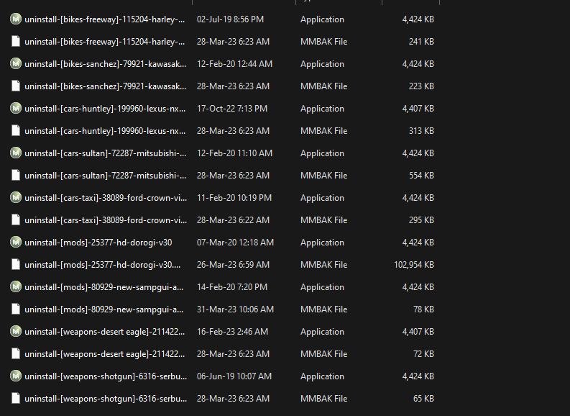The width and height of the screenshot is (570, 416).
Task: Select the uninstall-[cars-sultan] file name sized 554 KB
Action: [106, 176]
